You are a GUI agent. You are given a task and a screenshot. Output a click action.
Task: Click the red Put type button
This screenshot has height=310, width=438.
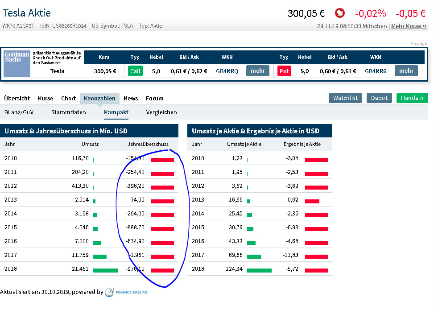click(x=284, y=71)
